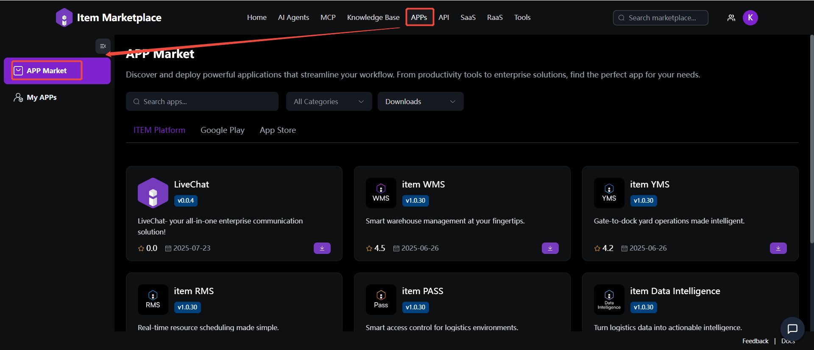This screenshot has height=350, width=814.
Task: Collapse the sidebar with the toggle icon
Action: 103,46
